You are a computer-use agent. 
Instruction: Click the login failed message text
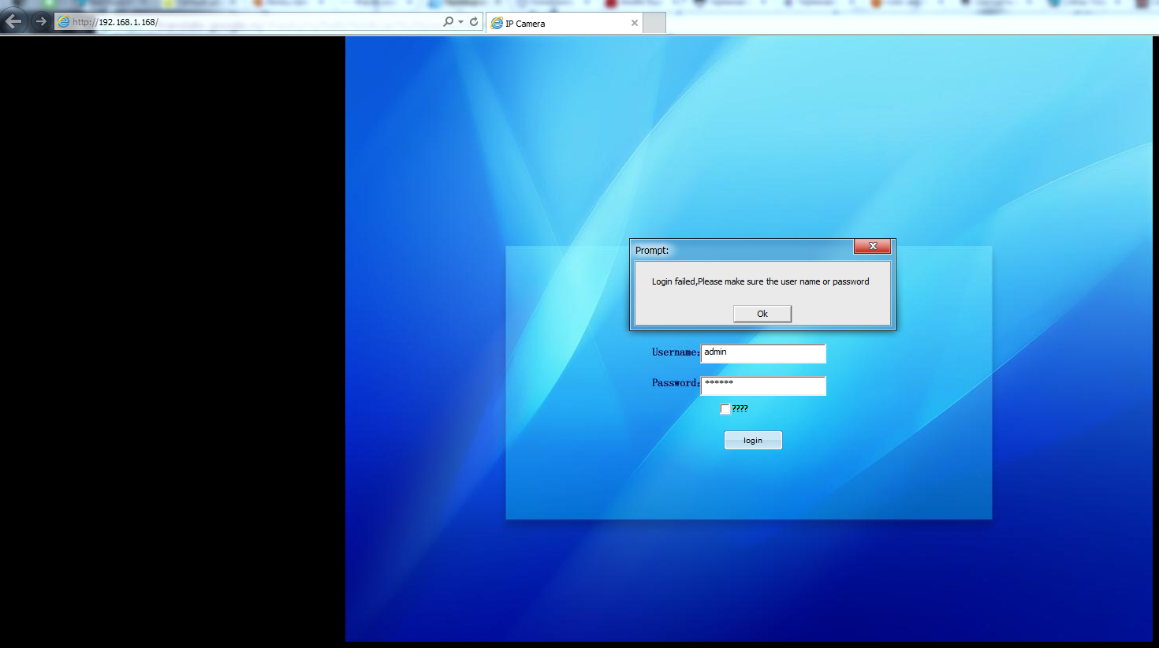pos(760,281)
